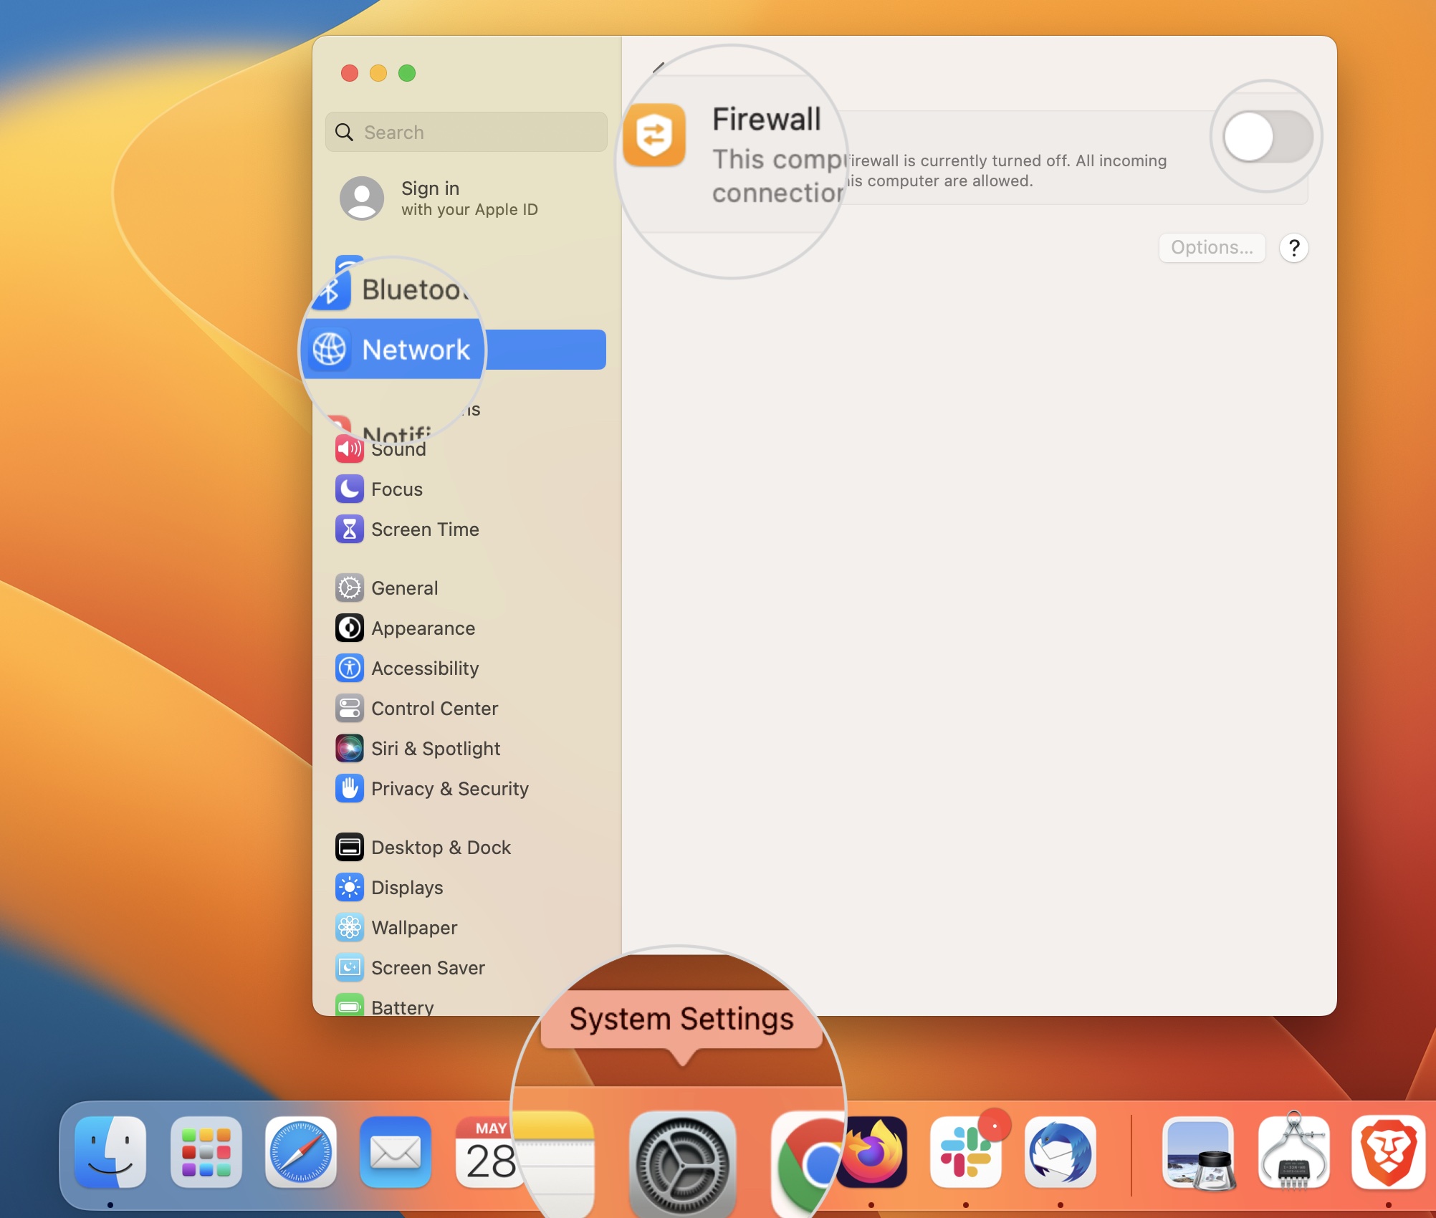Select Screen Time in sidebar

(424, 529)
